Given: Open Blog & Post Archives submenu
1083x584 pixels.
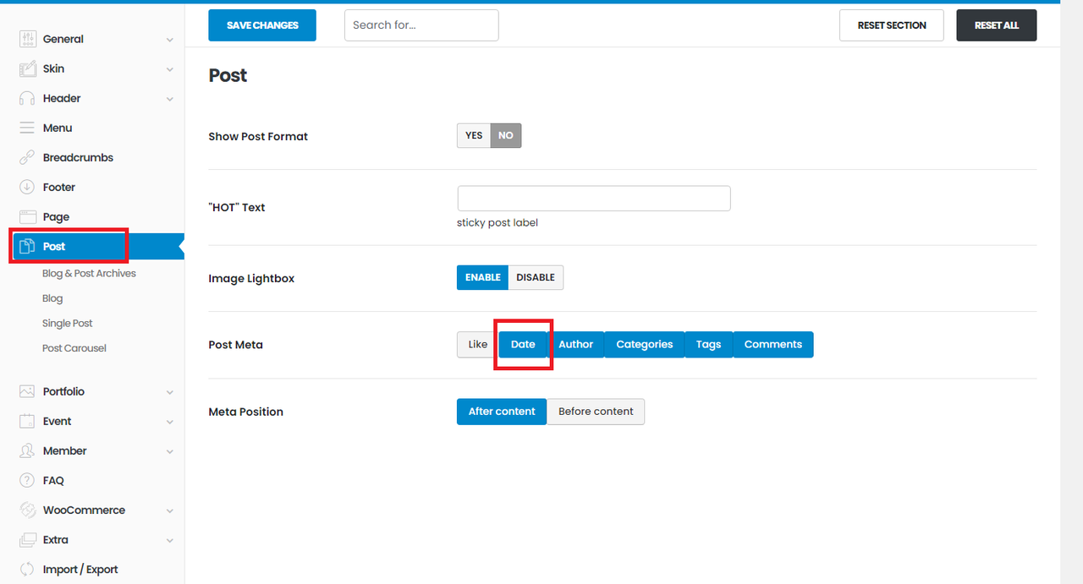Looking at the screenshot, I should pyautogui.click(x=89, y=273).
